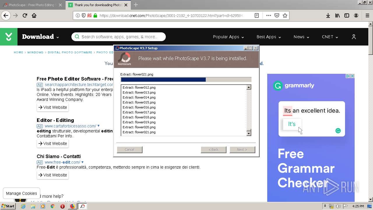The width and height of the screenshot is (373, 210).
Task: Go to WINDOWS breadcrumb
Action: [35, 52]
